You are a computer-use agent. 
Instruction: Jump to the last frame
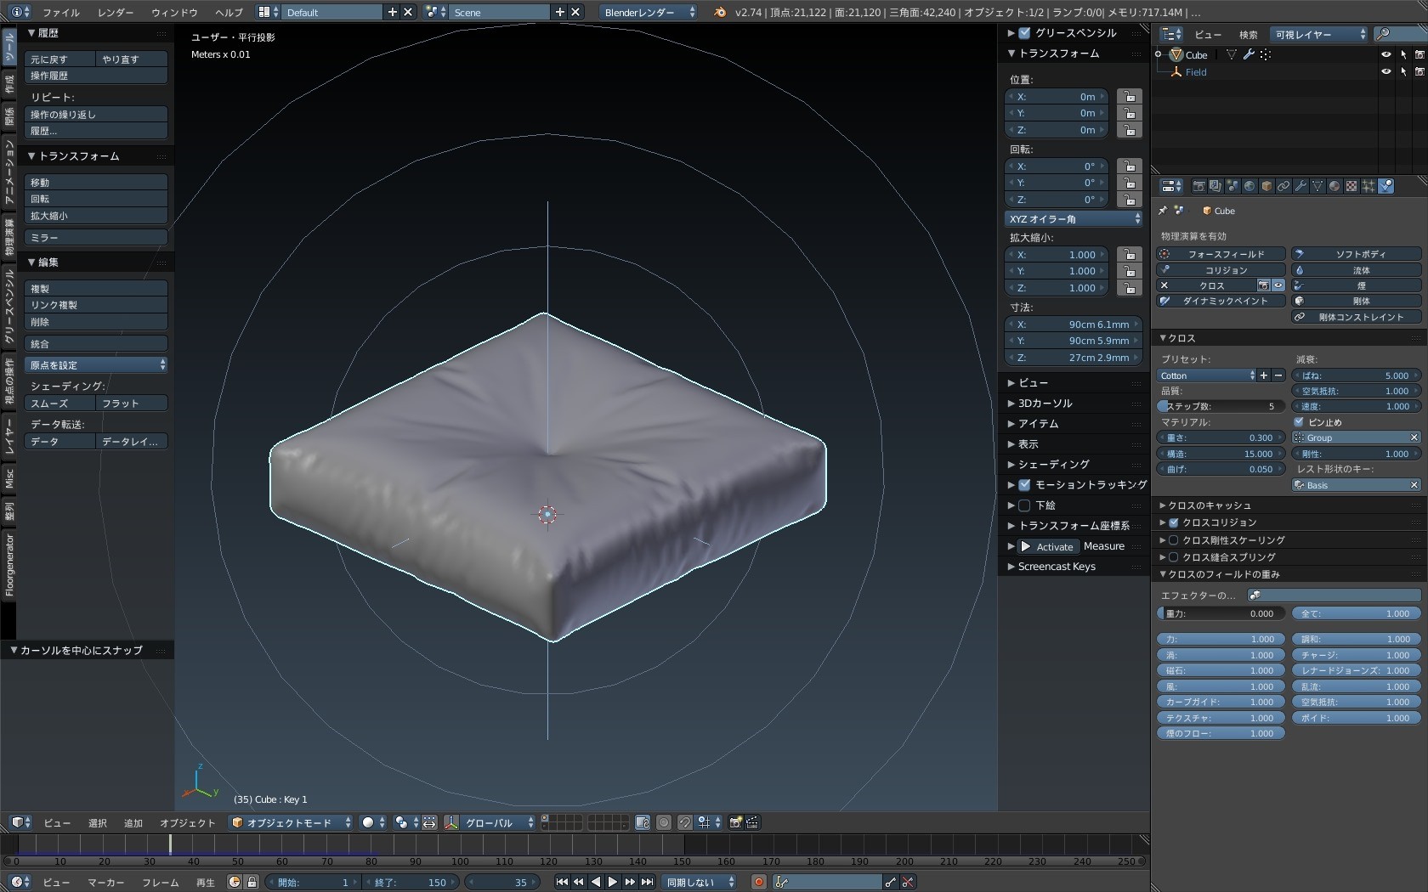pos(647,883)
